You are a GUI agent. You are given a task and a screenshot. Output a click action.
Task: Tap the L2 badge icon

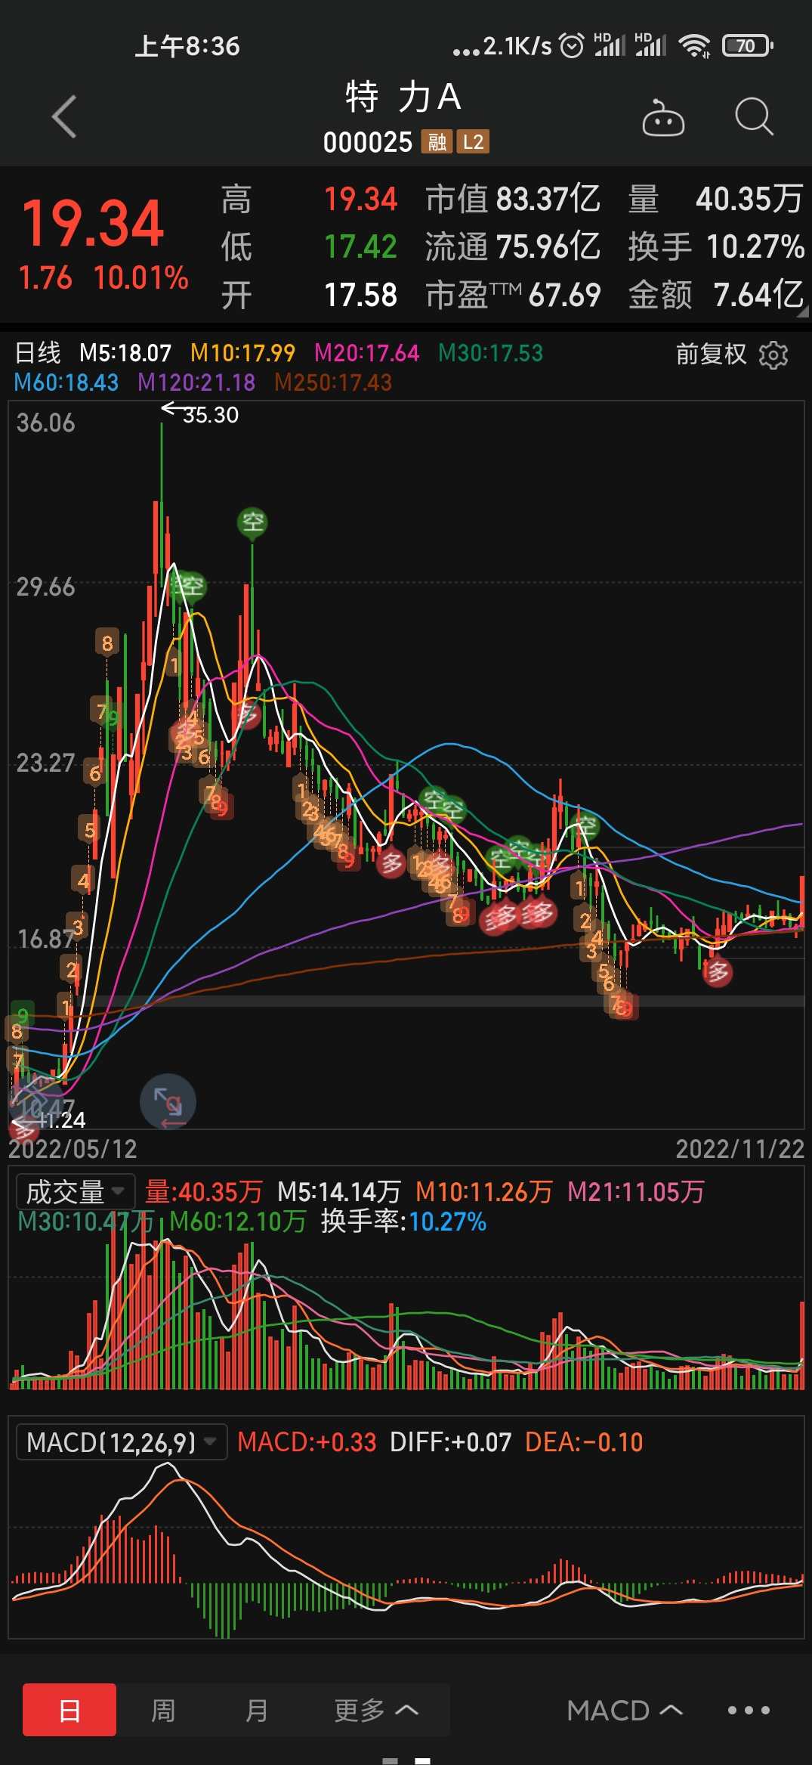tap(473, 142)
